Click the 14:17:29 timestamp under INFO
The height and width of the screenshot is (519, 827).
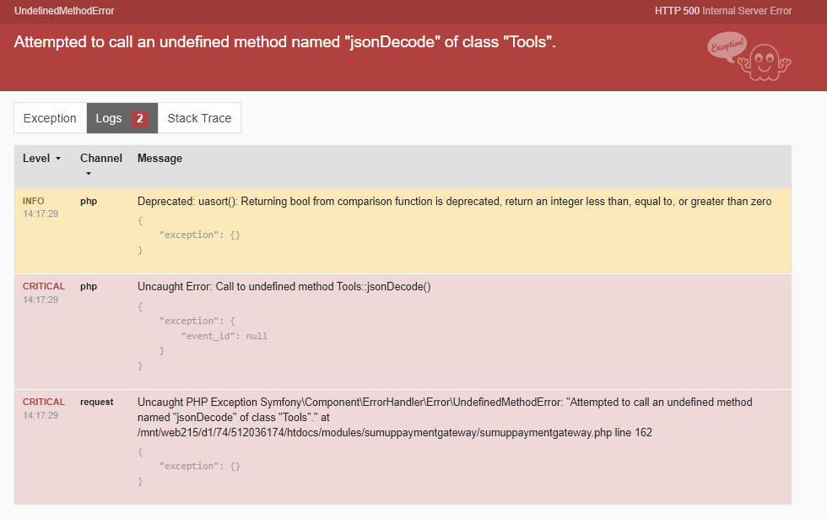coord(41,214)
